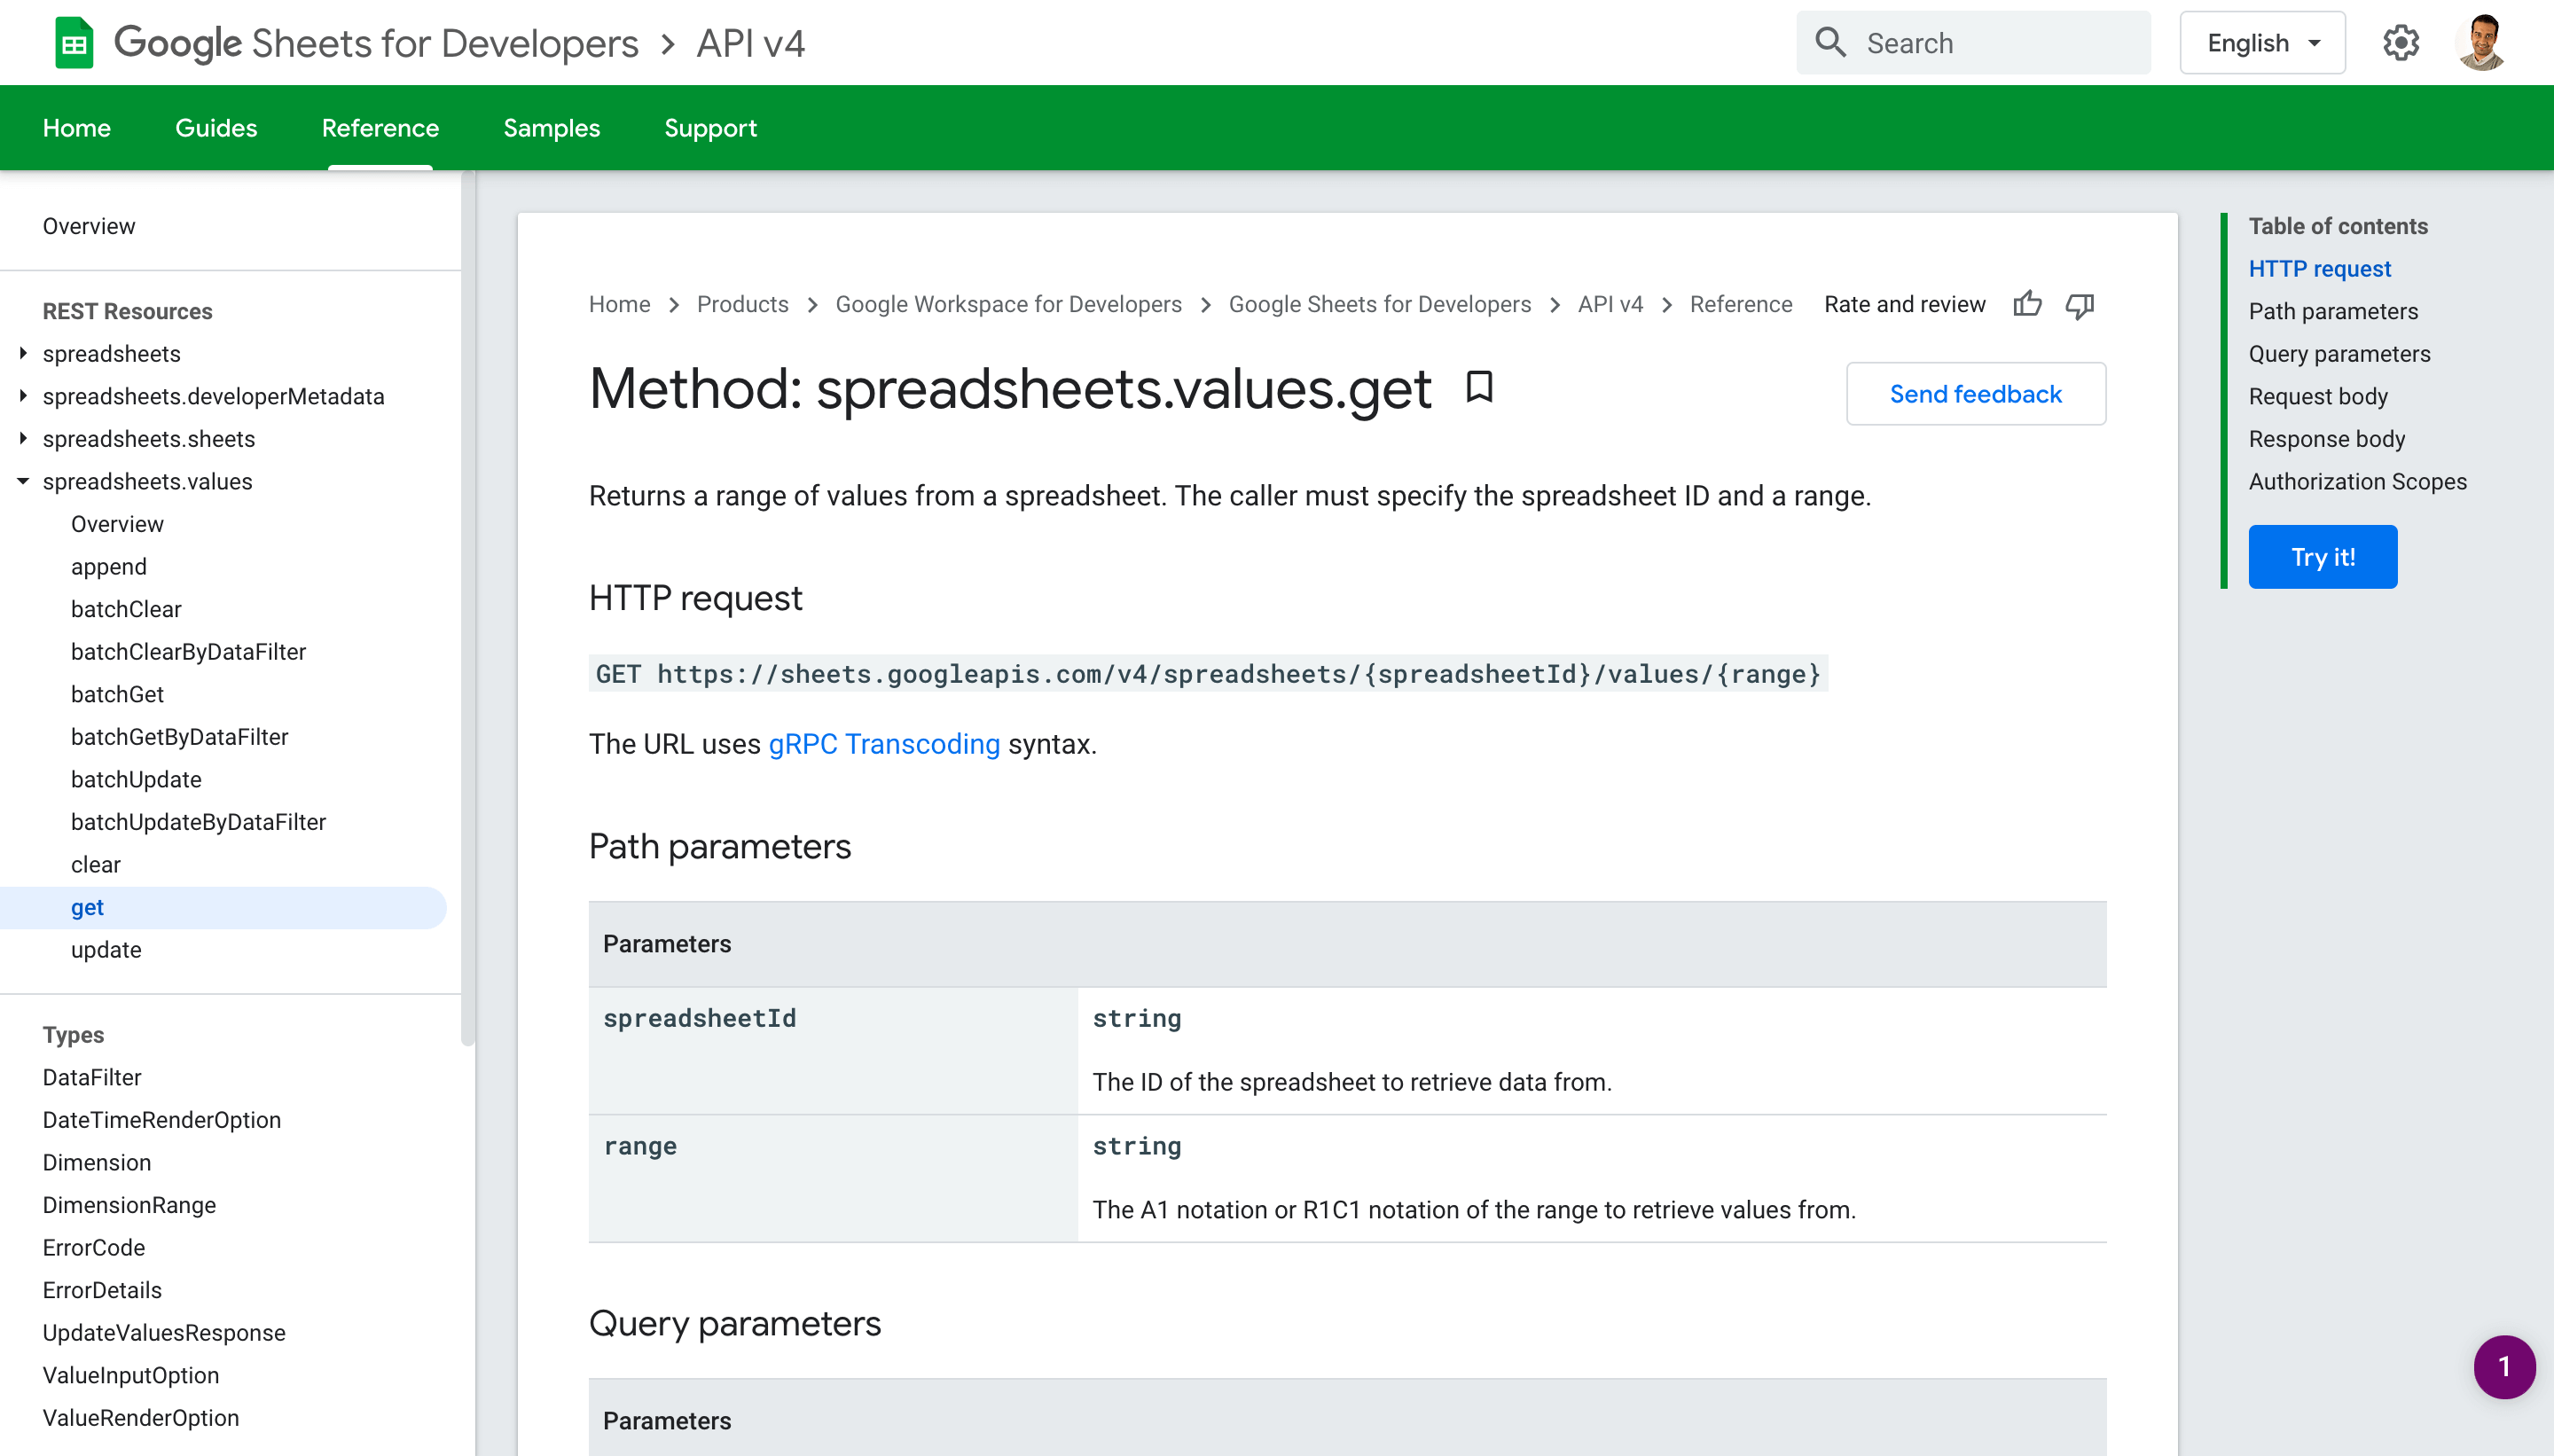Open the Samples tab
The height and width of the screenshot is (1456, 2554).
(551, 128)
